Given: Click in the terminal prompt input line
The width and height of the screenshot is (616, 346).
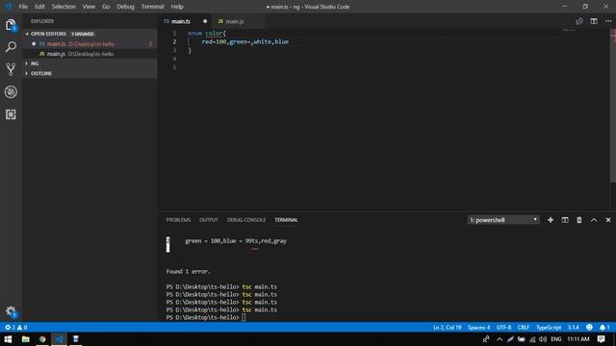Looking at the screenshot, I should [244, 317].
